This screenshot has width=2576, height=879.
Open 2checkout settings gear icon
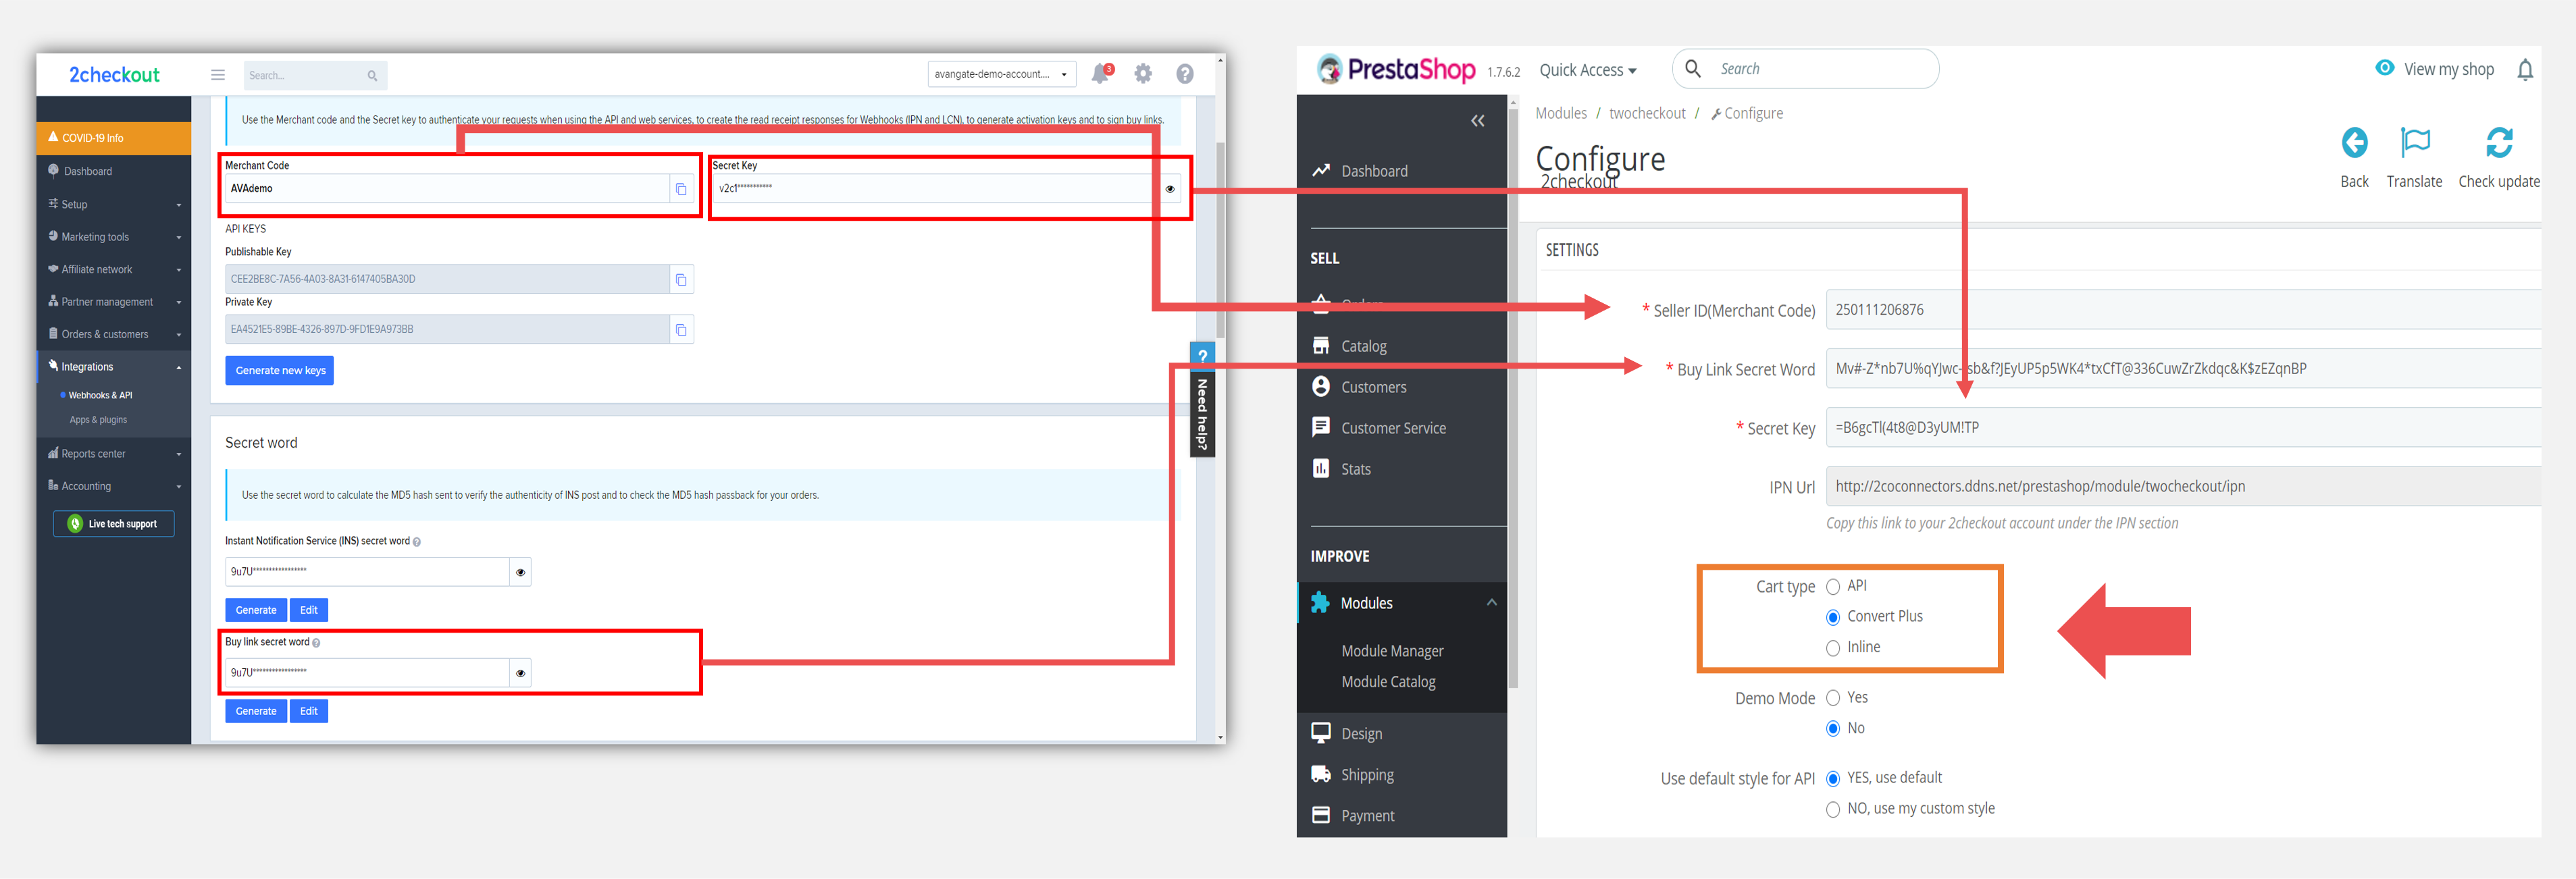click(x=1143, y=74)
